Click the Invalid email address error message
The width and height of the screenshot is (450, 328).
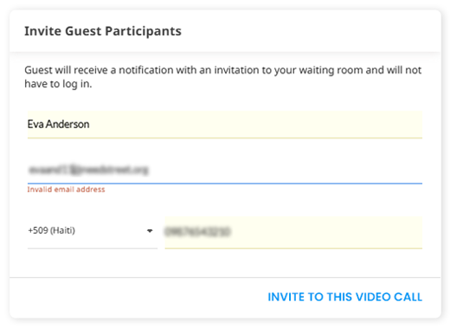(66, 190)
